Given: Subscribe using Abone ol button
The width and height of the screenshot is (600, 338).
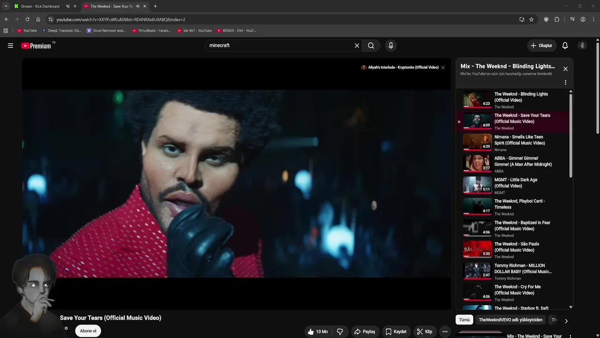Looking at the screenshot, I should (x=88, y=331).
